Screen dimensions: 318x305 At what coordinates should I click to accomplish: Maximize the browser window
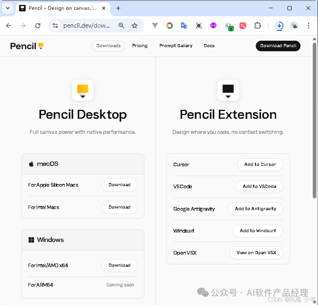[x=290, y=8]
